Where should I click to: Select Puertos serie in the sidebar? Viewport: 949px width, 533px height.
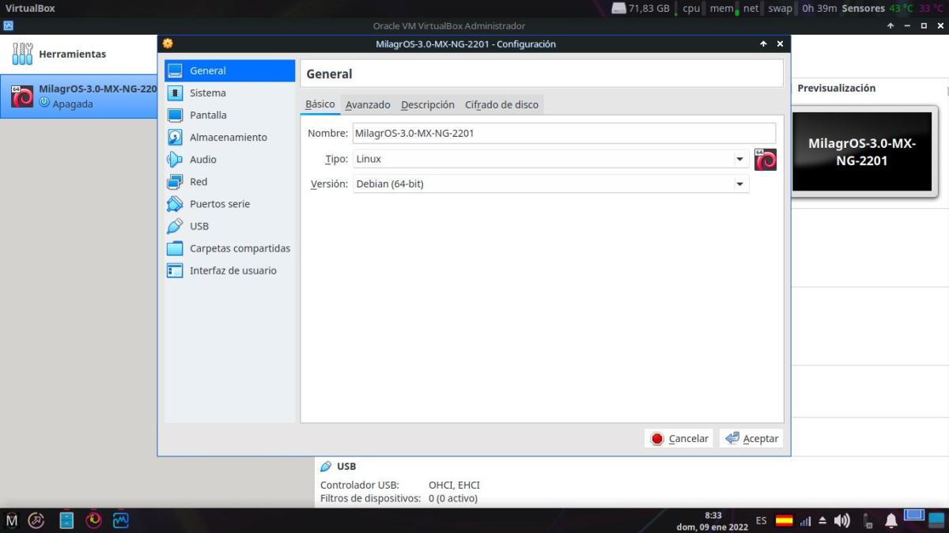click(x=219, y=203)
